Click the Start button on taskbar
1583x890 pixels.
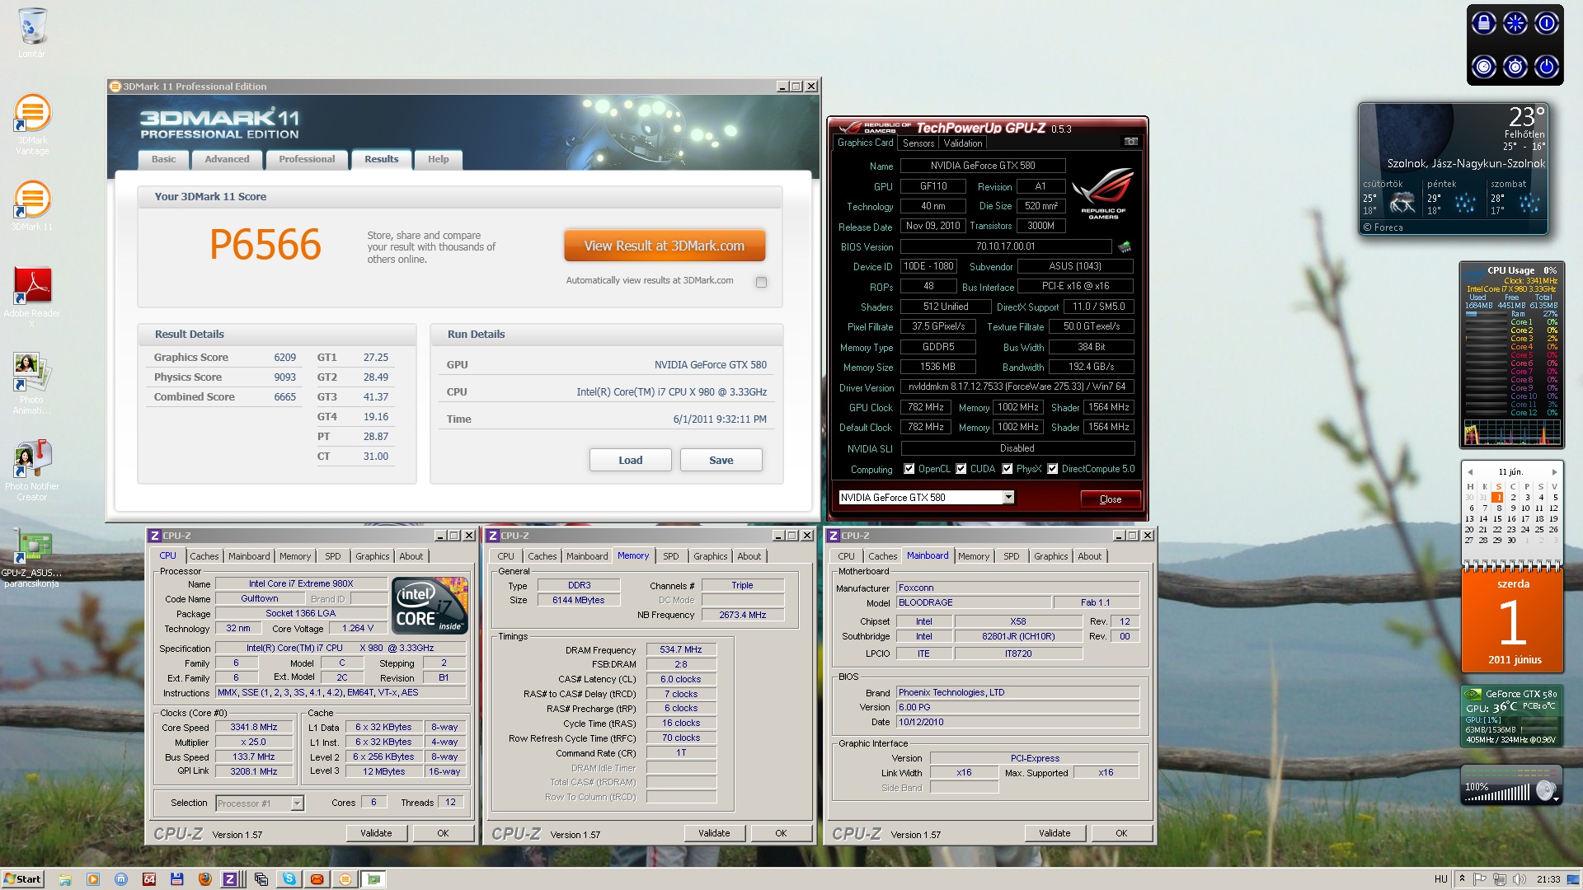point(22,879)
